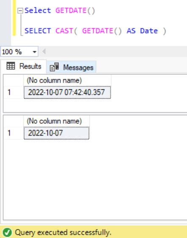Screen dimensions: 187x238
Task: Select first grid's (No column name) header
Action: point(67,80)
